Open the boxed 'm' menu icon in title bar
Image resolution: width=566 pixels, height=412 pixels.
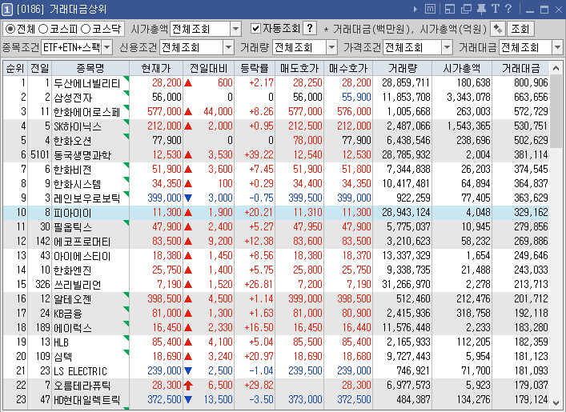[x=430, y=9]
